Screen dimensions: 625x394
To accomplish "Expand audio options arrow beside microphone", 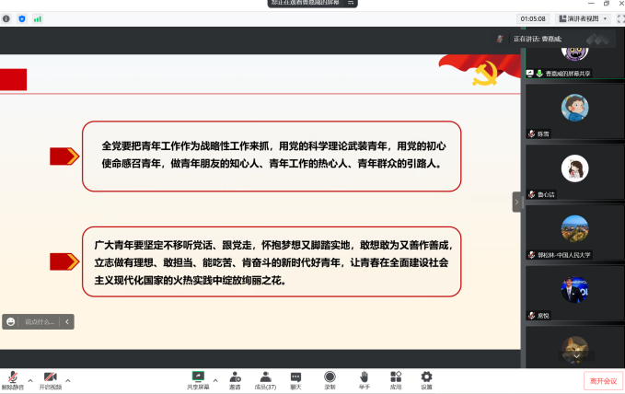I will (30, 379).
